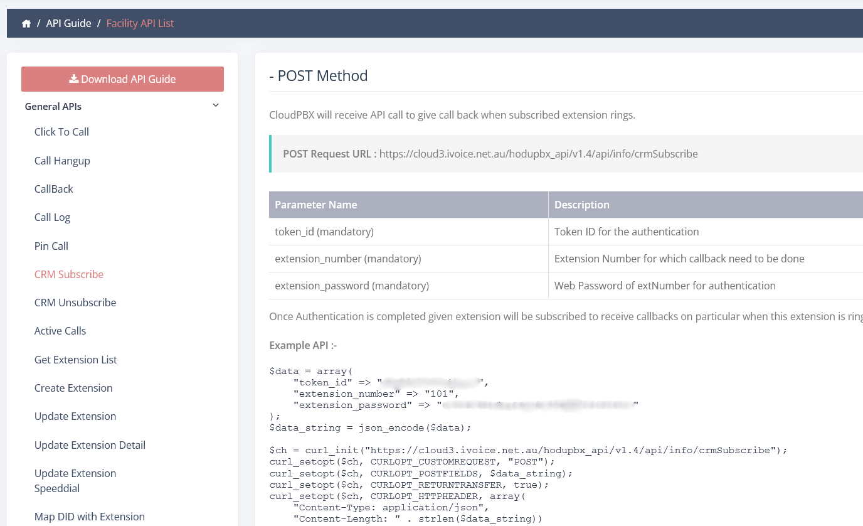
Task: Open Call Hangup API
Action: (62, 161)
